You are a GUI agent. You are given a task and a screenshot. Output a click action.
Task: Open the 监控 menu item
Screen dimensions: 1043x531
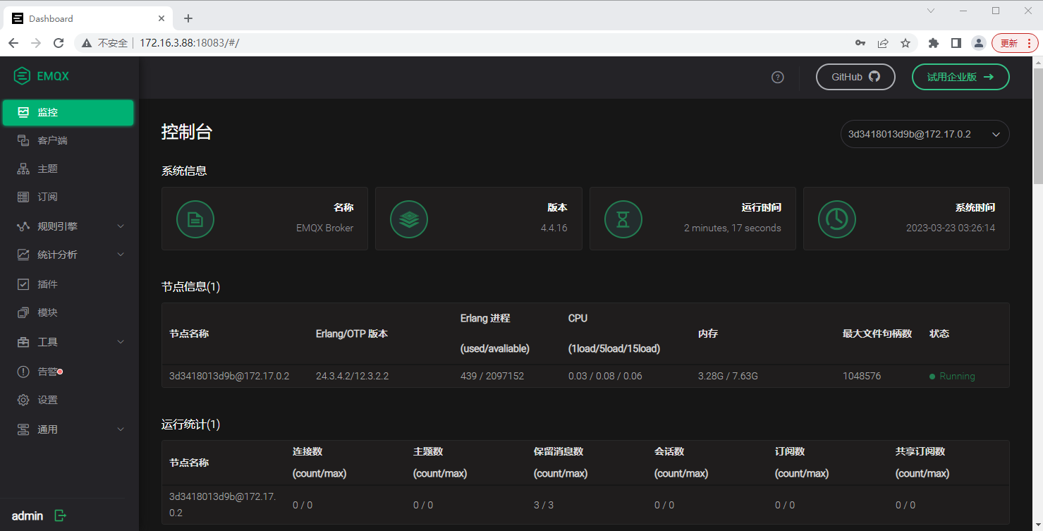point(68,113)
